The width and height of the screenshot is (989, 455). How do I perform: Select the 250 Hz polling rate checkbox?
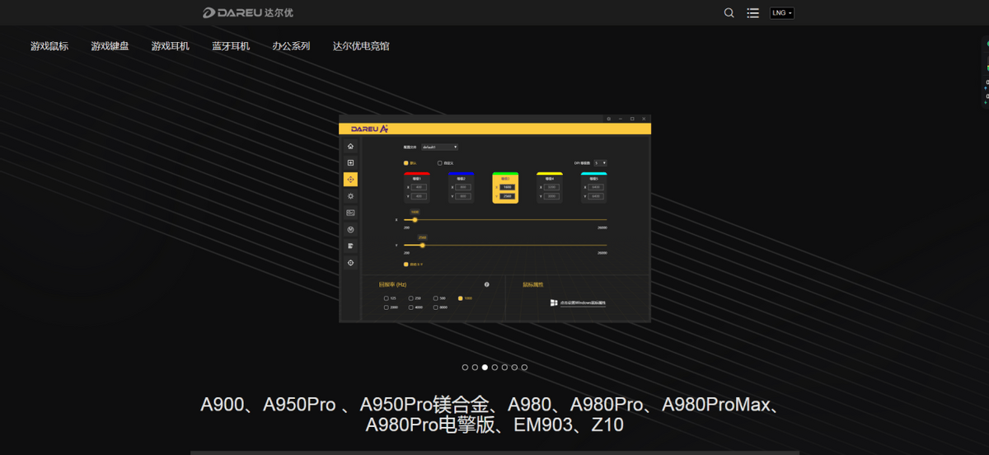[410, 298]
